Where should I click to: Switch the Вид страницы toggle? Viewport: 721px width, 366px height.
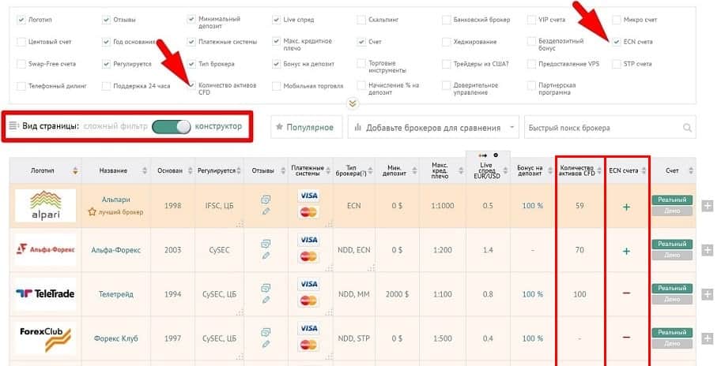pos(171,126)
